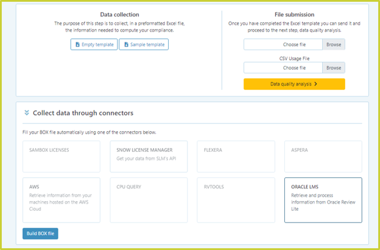Browse for the Excel template file
The image size is (380, 250).
(x=333, y=44)
